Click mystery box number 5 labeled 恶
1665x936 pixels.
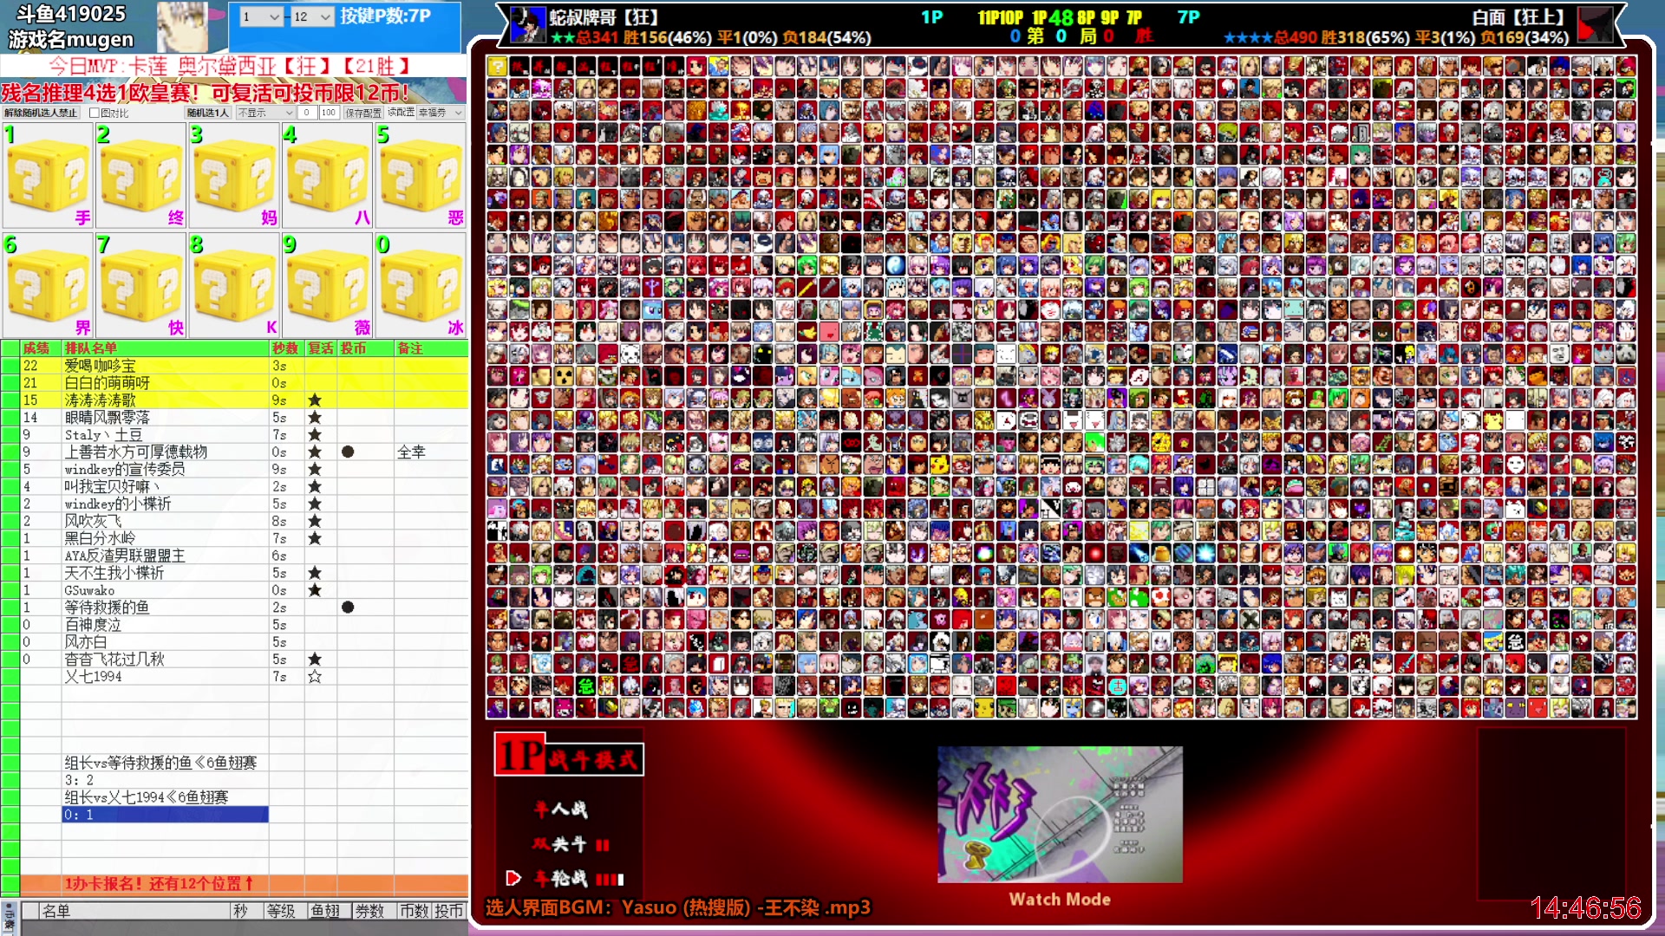pos(421,176)
